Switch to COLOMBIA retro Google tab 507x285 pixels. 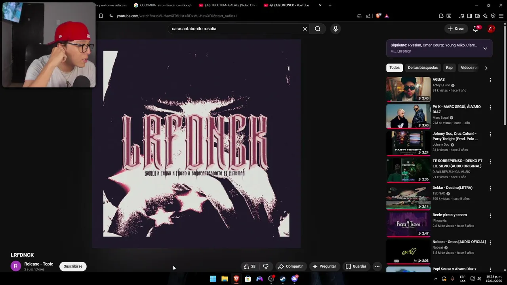[162, 5]
